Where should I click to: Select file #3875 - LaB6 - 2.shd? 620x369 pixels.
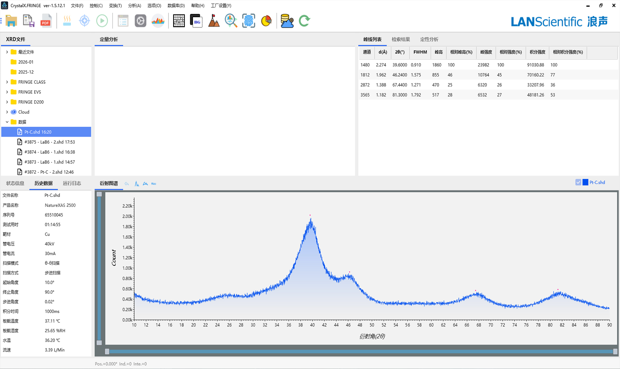click(49, 142)
